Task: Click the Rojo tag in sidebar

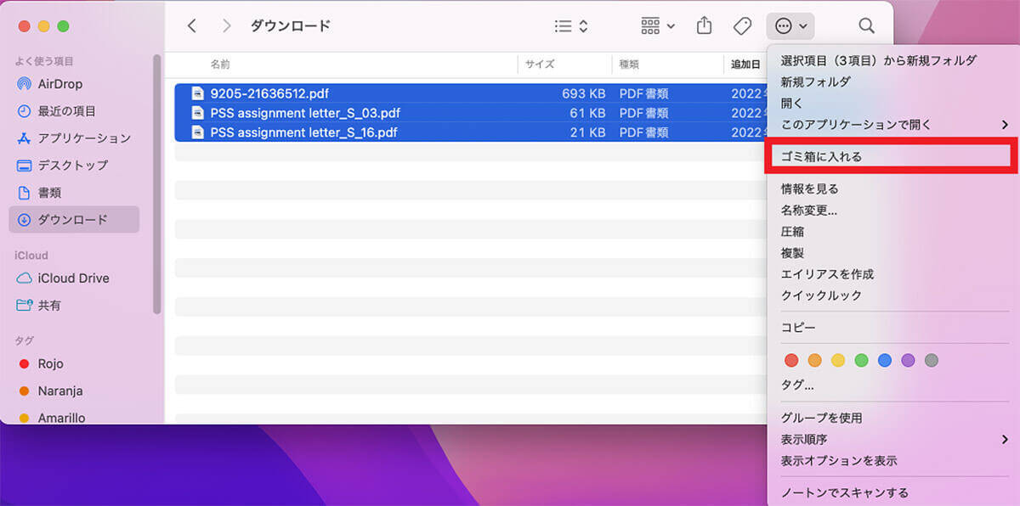Action: pos(50,364)
